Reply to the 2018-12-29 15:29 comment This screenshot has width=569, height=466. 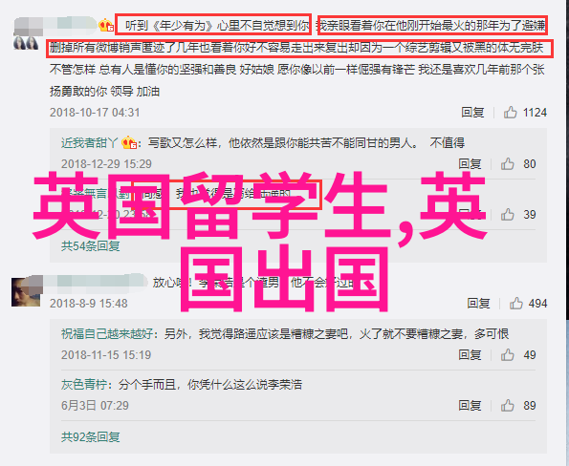(x=470, y=164)
